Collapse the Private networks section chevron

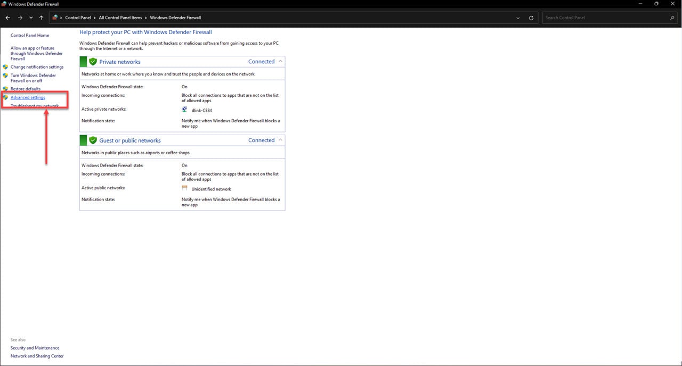281,61
